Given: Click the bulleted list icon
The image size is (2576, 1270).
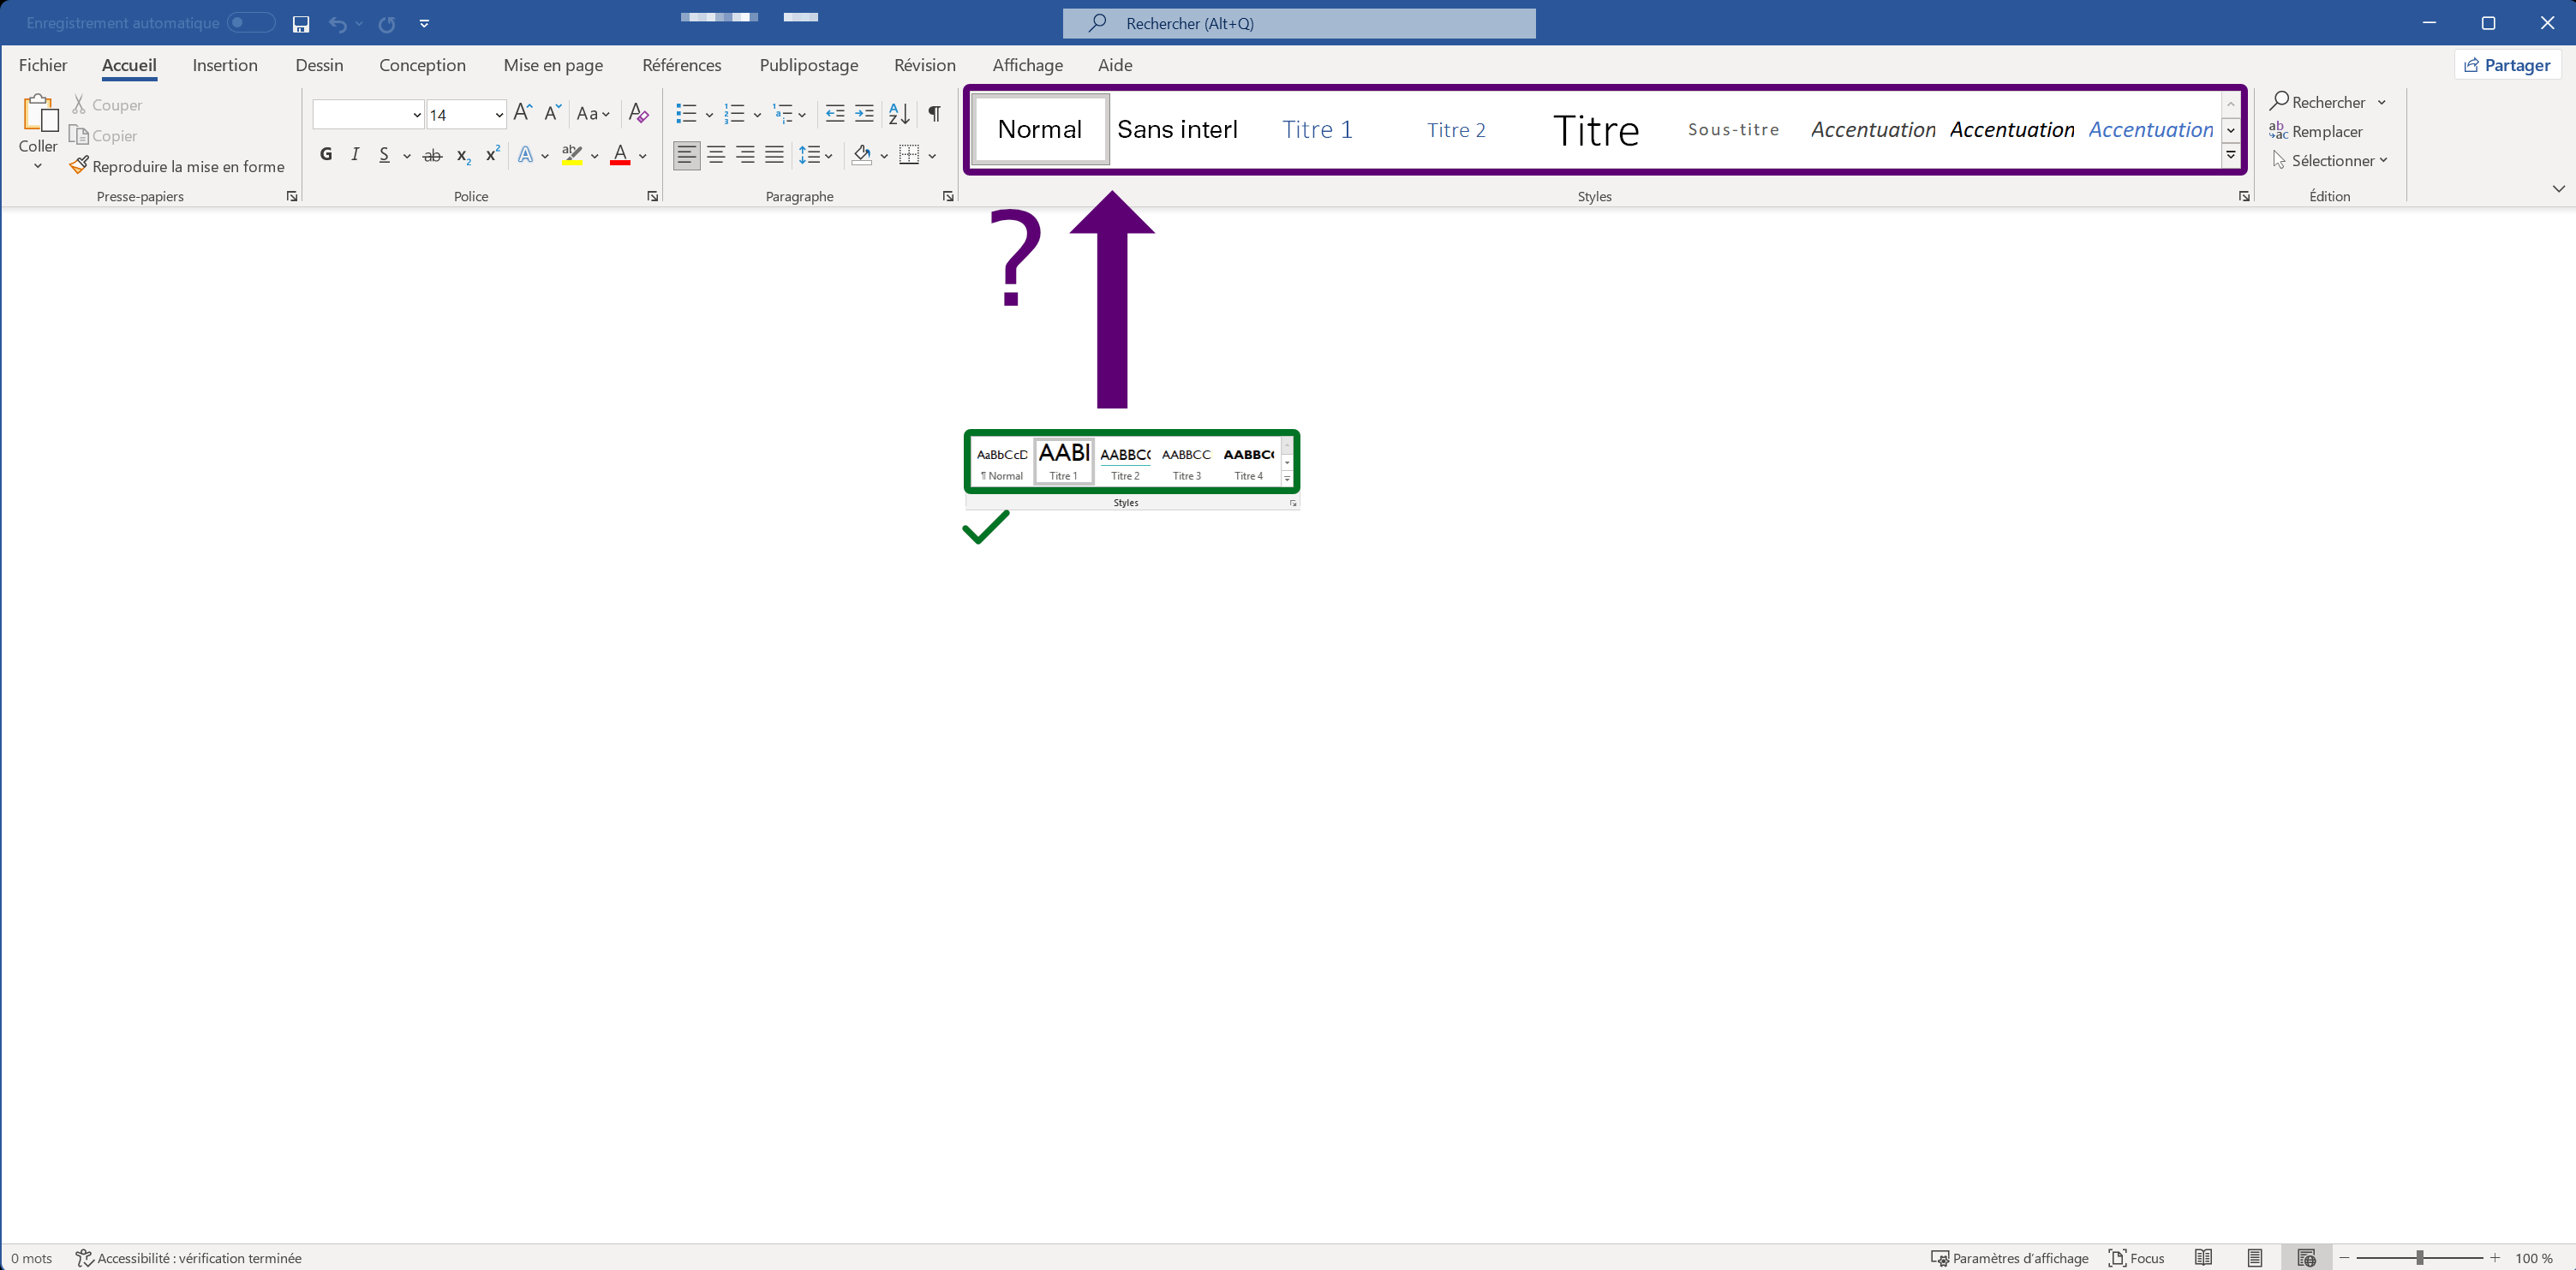Looking at the screenshot, I should pos(686,114).
